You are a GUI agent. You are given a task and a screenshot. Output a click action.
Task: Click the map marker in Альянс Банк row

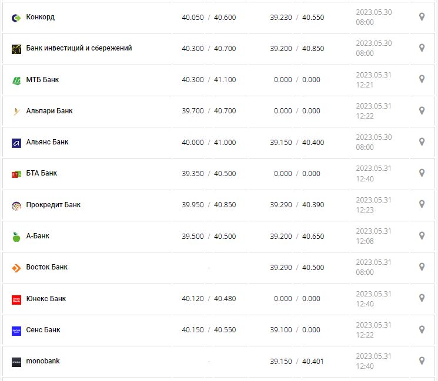pyautogui.click(x=422, y=141)
